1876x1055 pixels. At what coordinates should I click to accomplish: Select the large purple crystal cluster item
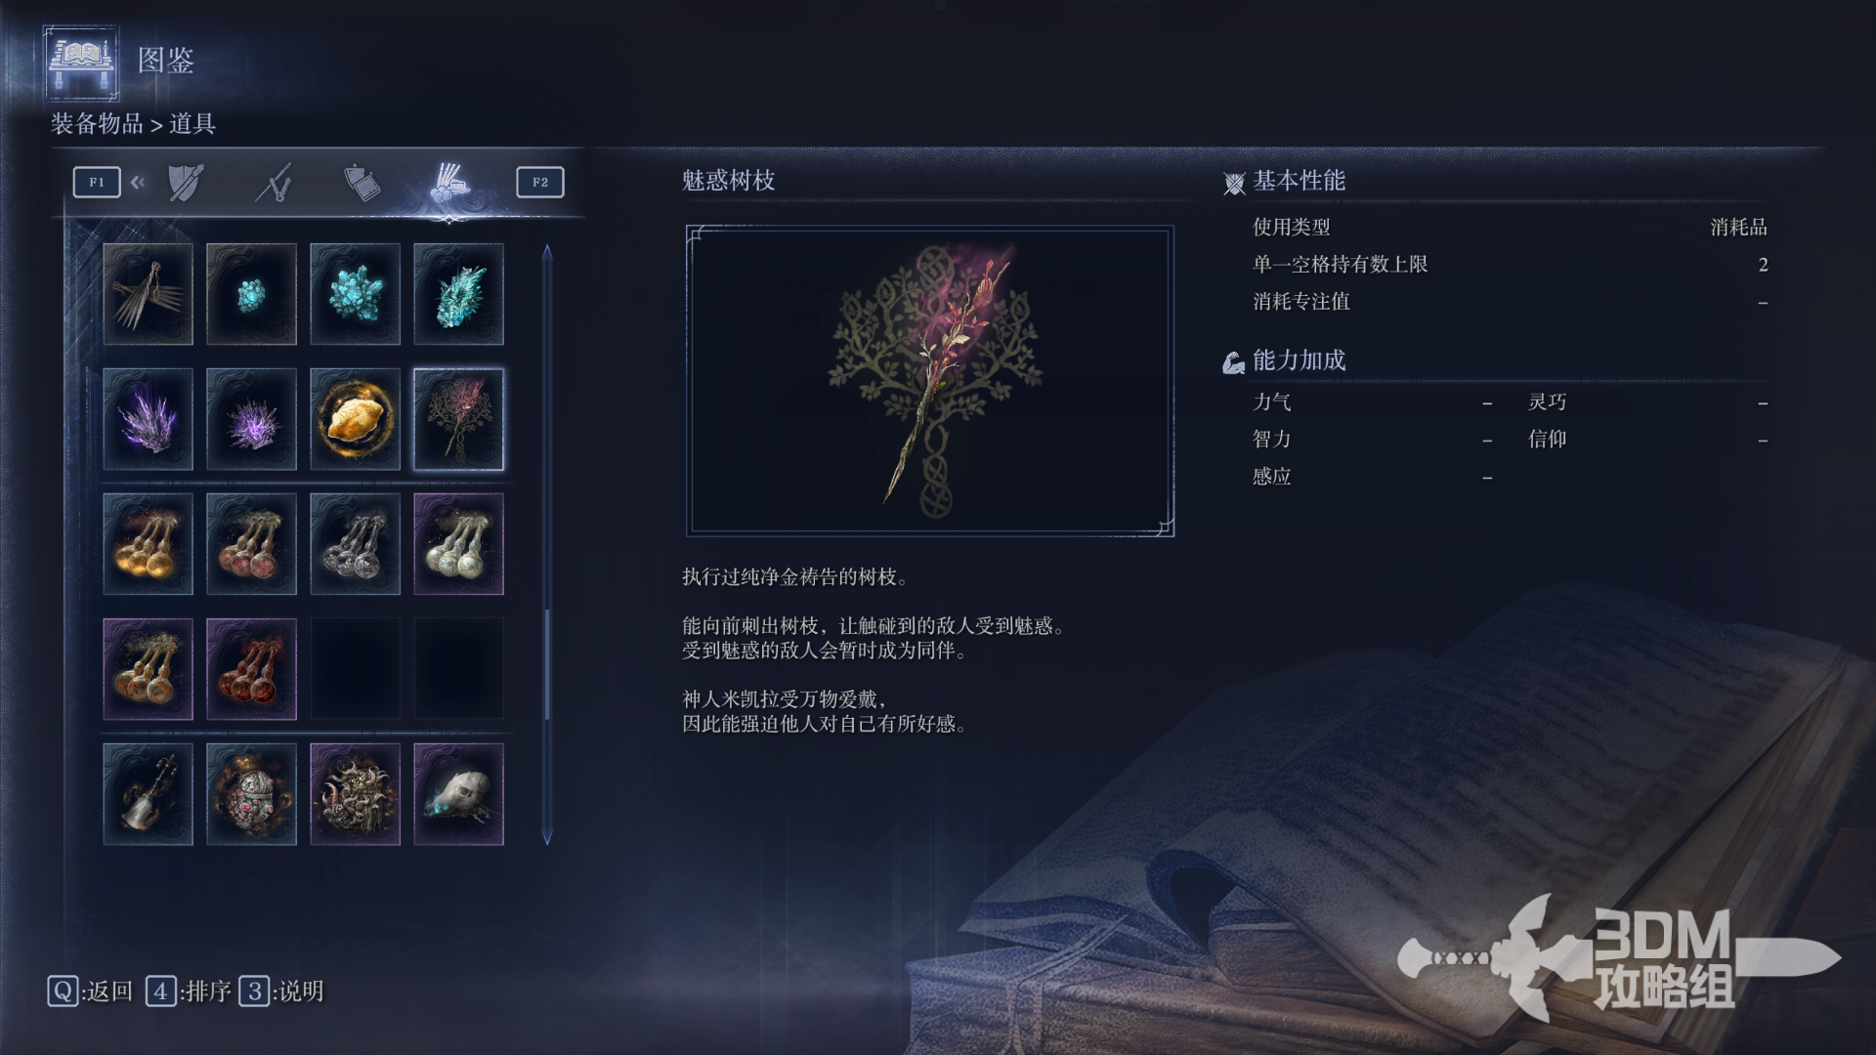tap(148, 419)
